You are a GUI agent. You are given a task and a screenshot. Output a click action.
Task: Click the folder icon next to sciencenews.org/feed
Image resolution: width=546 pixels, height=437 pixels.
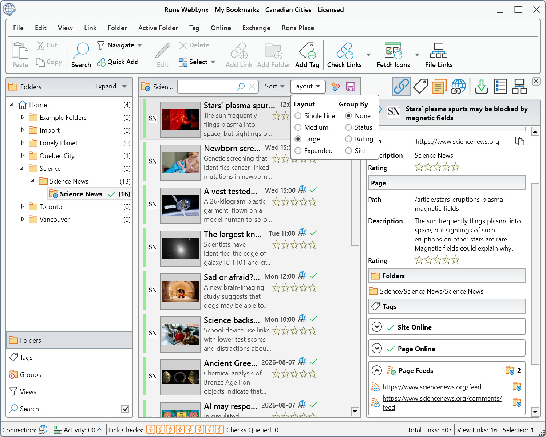click(517, 386)
